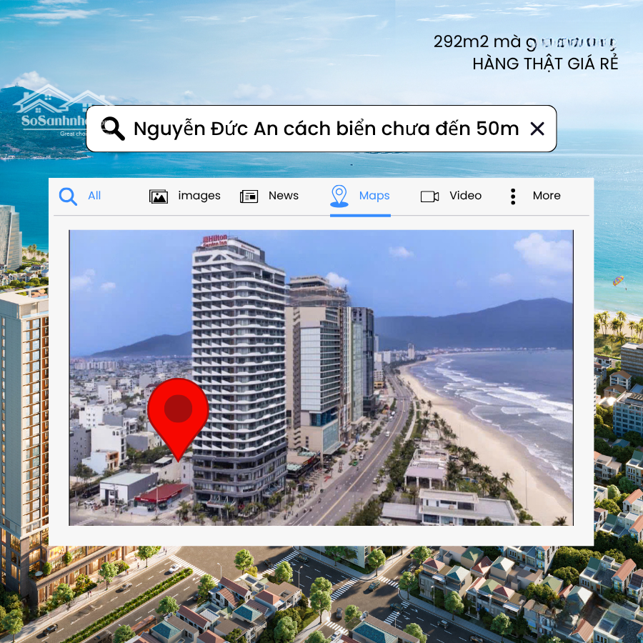Click the picture icon beside images
This screenshot has width=643, height=643.
tap(159, 196)
